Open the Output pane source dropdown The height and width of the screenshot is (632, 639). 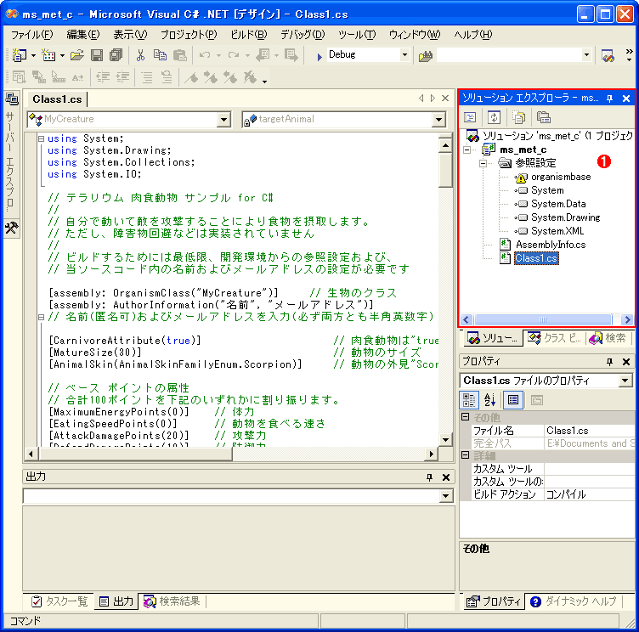(446, 495)
